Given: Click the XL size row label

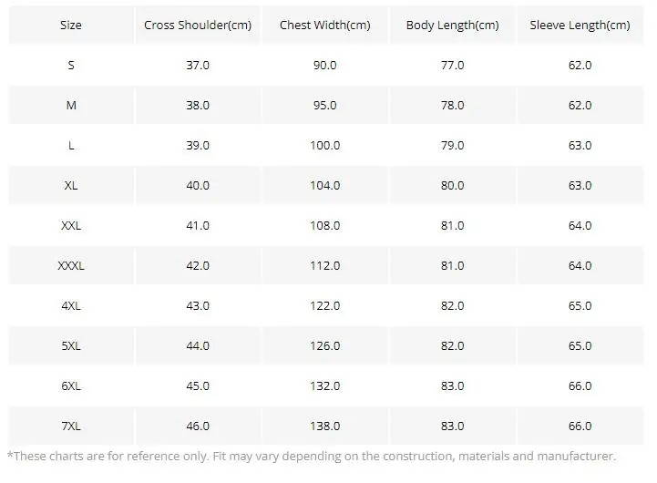Looking at the screenshot, I should pos(71,186).
